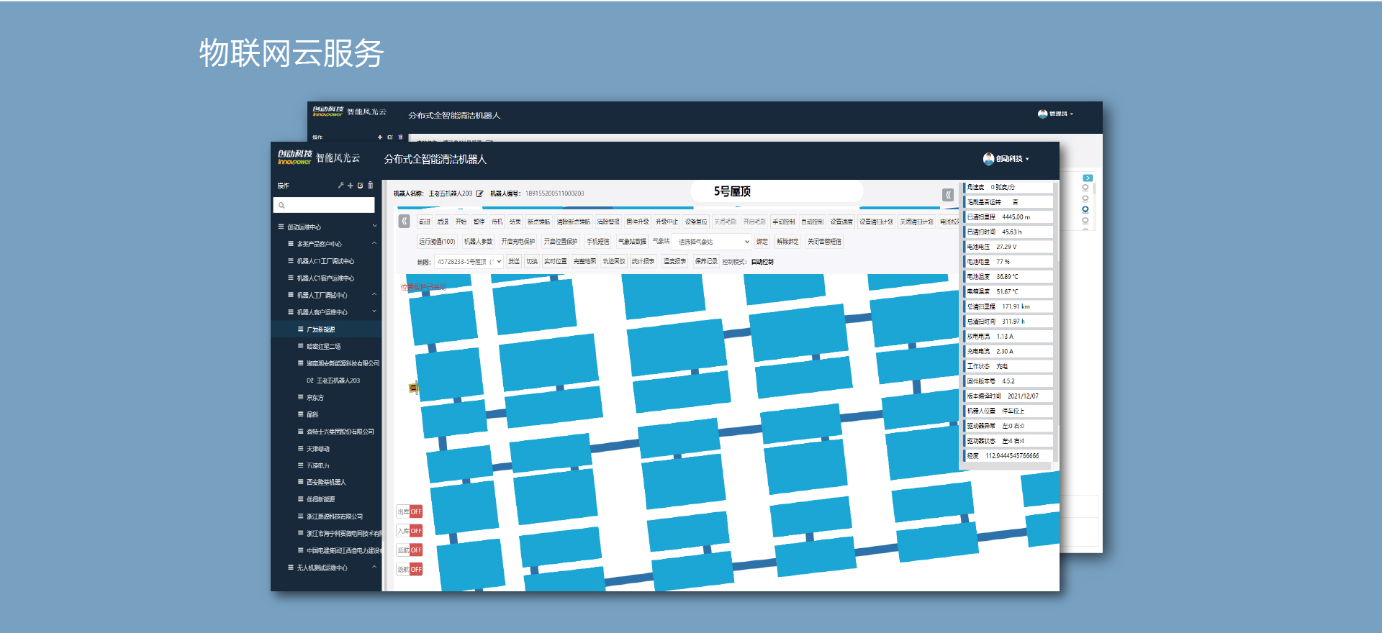This screenshot has height=633, width=1382.
Task: Click the user avatar beside 创动科技
Action: click(988, 159)
